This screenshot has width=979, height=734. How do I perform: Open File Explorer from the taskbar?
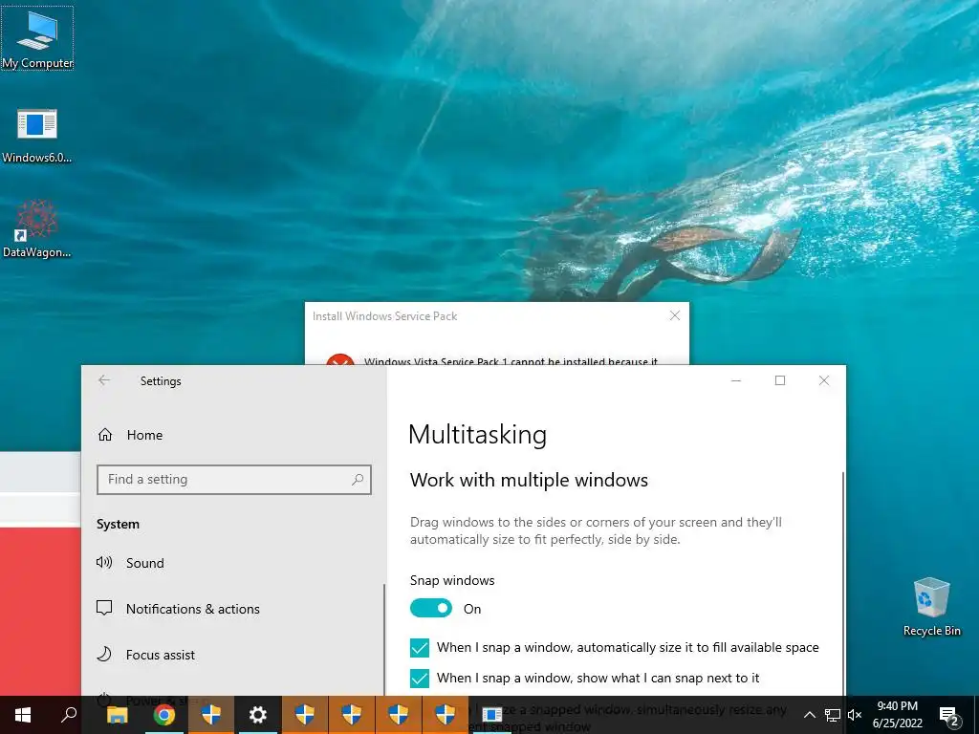[117, 715]
